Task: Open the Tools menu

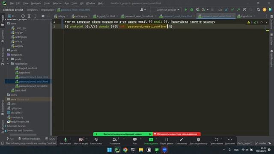Action: [x=74, y=3]
